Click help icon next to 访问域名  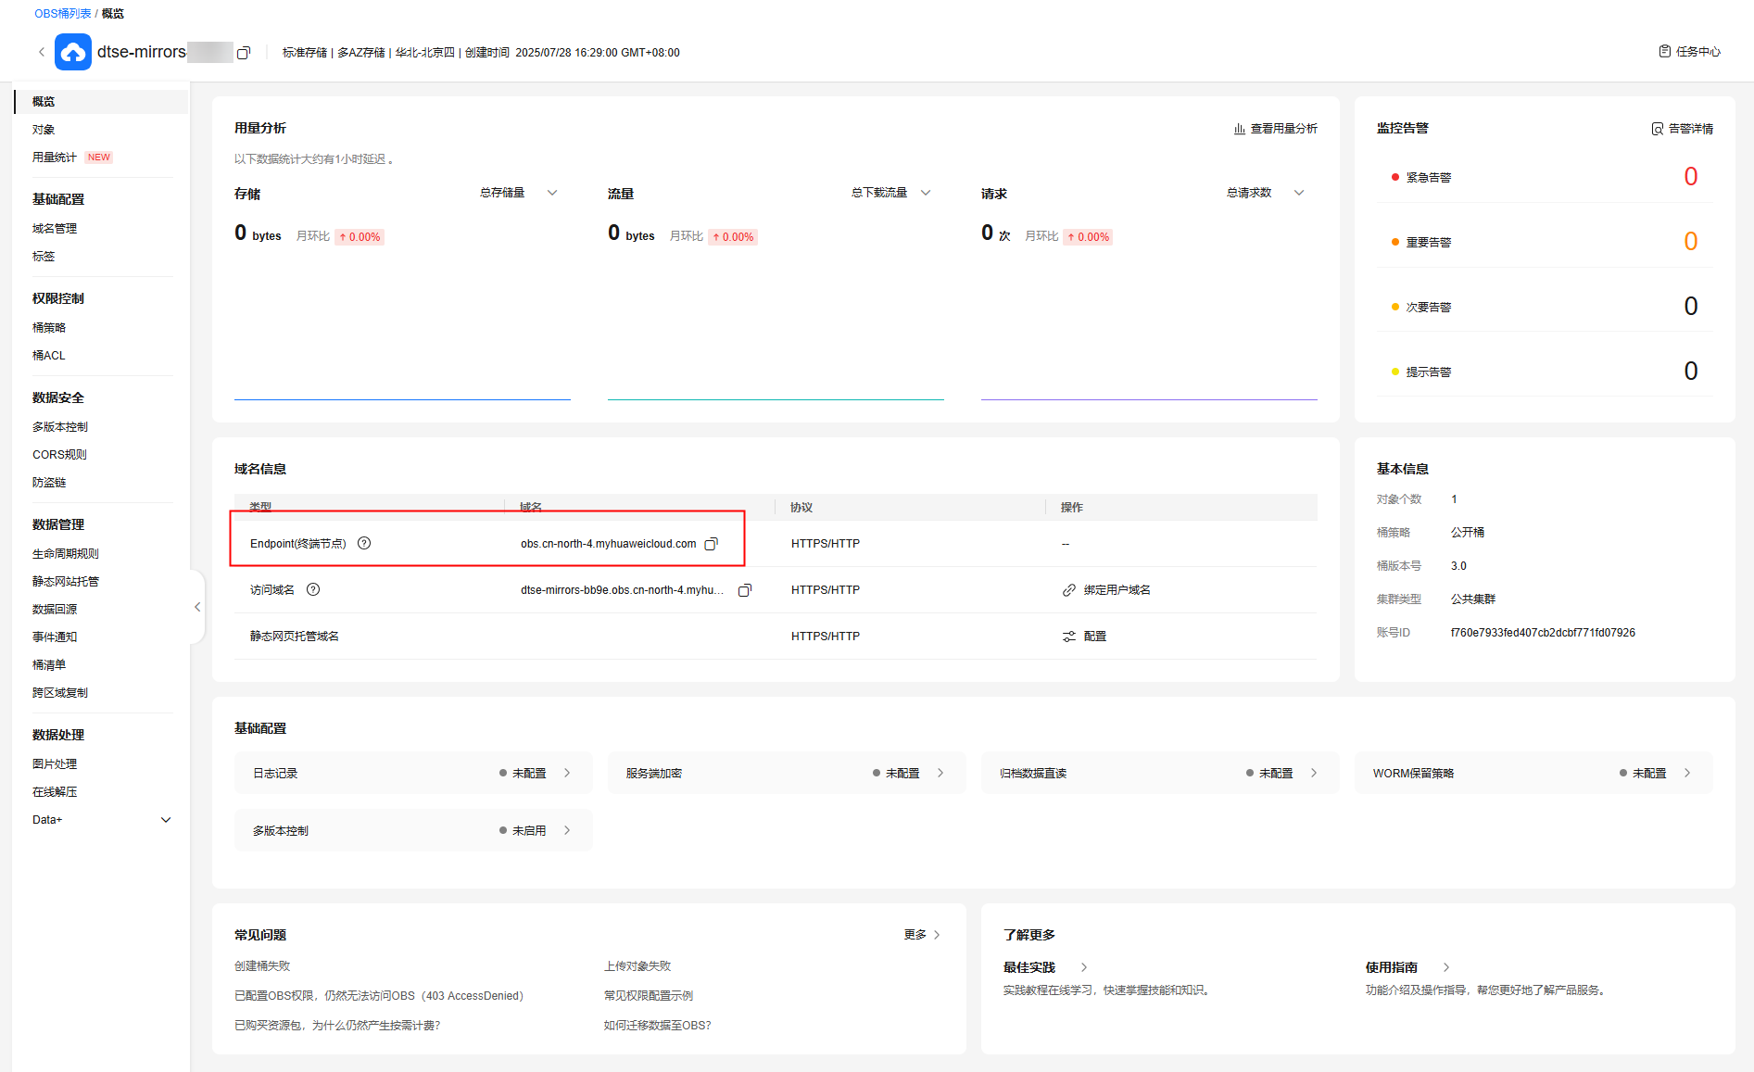point(313,589)
